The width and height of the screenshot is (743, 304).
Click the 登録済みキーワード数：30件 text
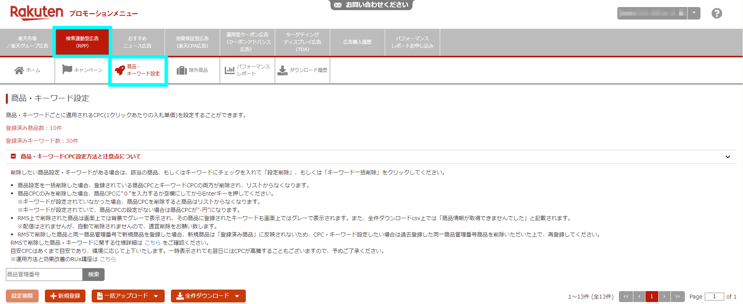point(42,141)
